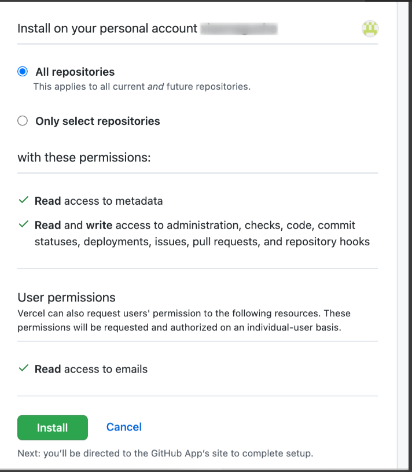Click the Cancel link
412x472 pixels.
[x=124, y=427]
